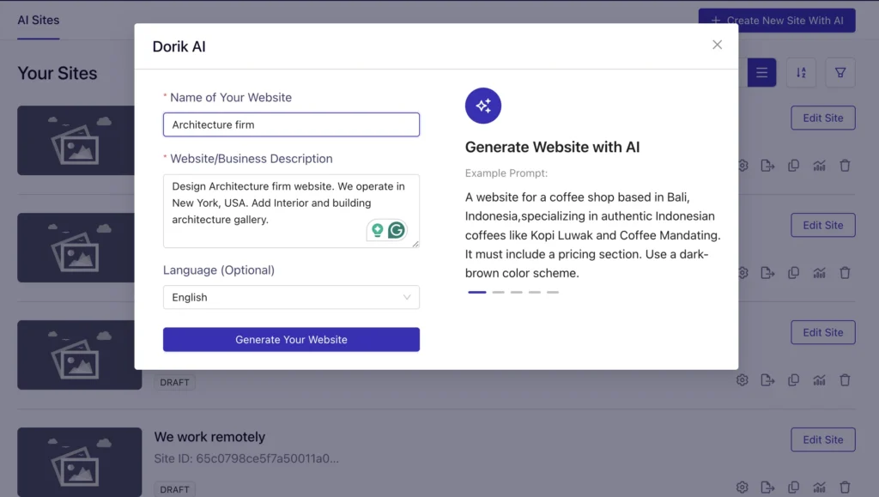
Task: Switch to list view layout icon
Action: click(761, 72)
